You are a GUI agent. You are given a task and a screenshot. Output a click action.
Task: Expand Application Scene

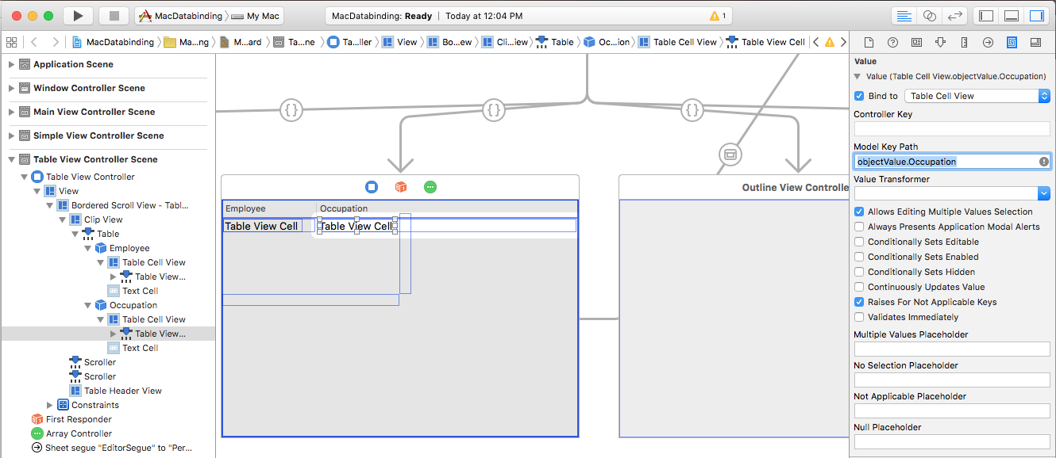[11, 64]
